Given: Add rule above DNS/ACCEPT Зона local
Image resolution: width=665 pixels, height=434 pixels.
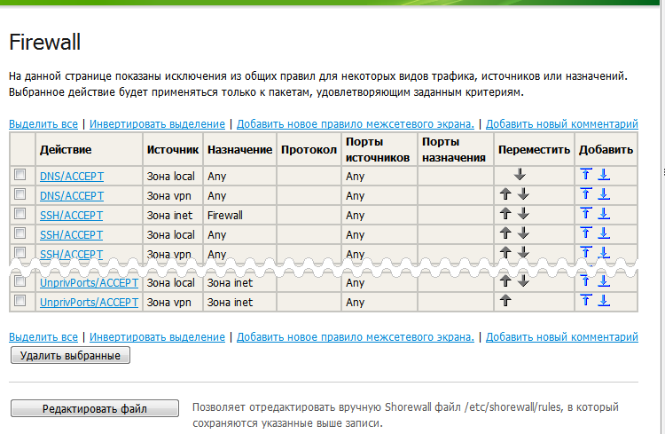Looking at the screenshot, I should click(x=586, y=174).
